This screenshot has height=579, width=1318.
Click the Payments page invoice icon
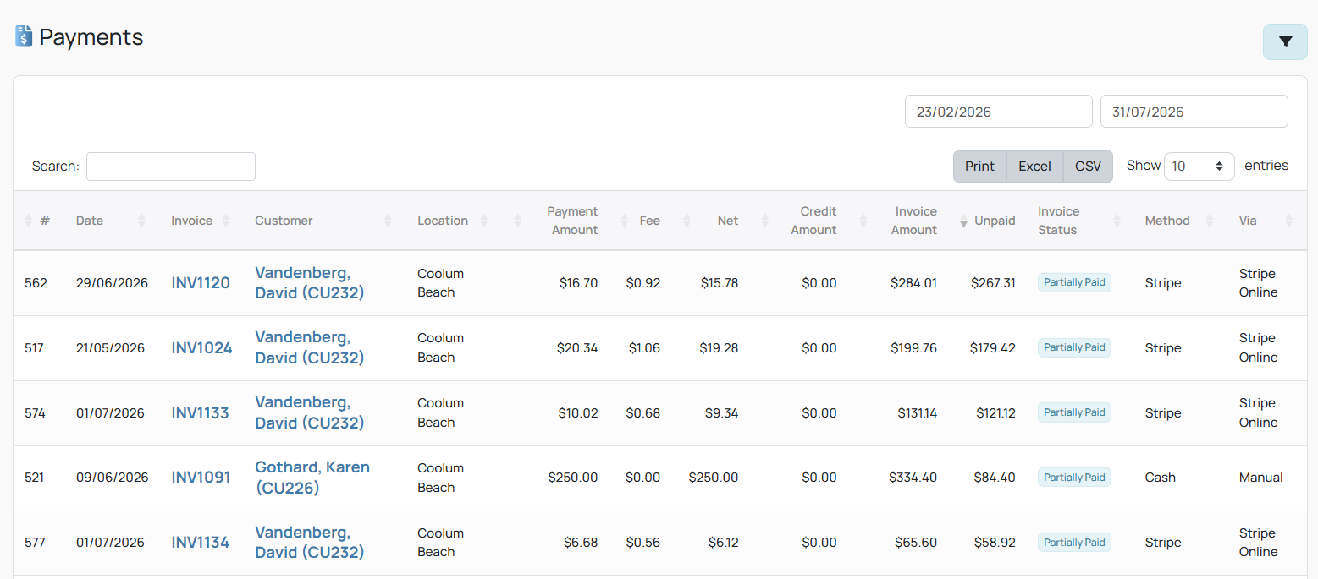click(24, 36)
